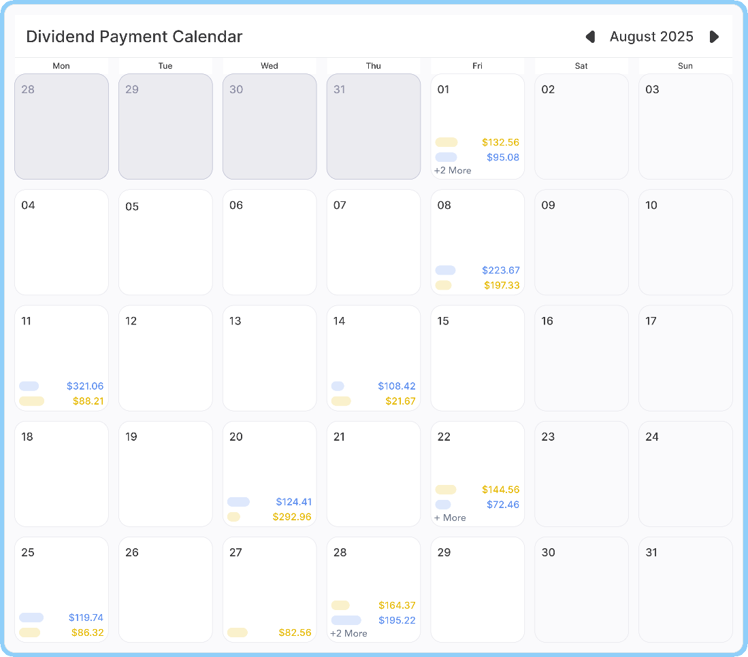Open the $119.74 dividend on August 25
This screenshot has width=748, height=657.
(86, 618)
